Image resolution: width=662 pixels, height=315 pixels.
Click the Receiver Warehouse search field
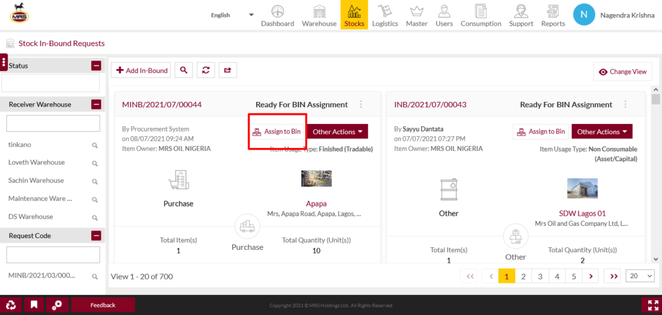tap(53, 123)
